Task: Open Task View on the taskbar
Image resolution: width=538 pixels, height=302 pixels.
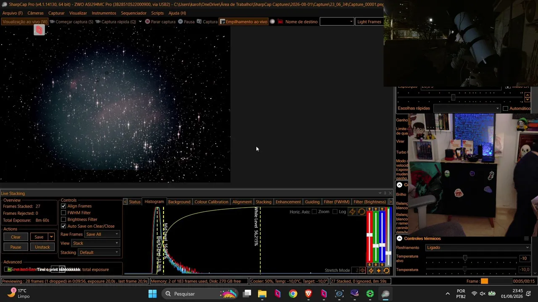Action: click(247, 294)
